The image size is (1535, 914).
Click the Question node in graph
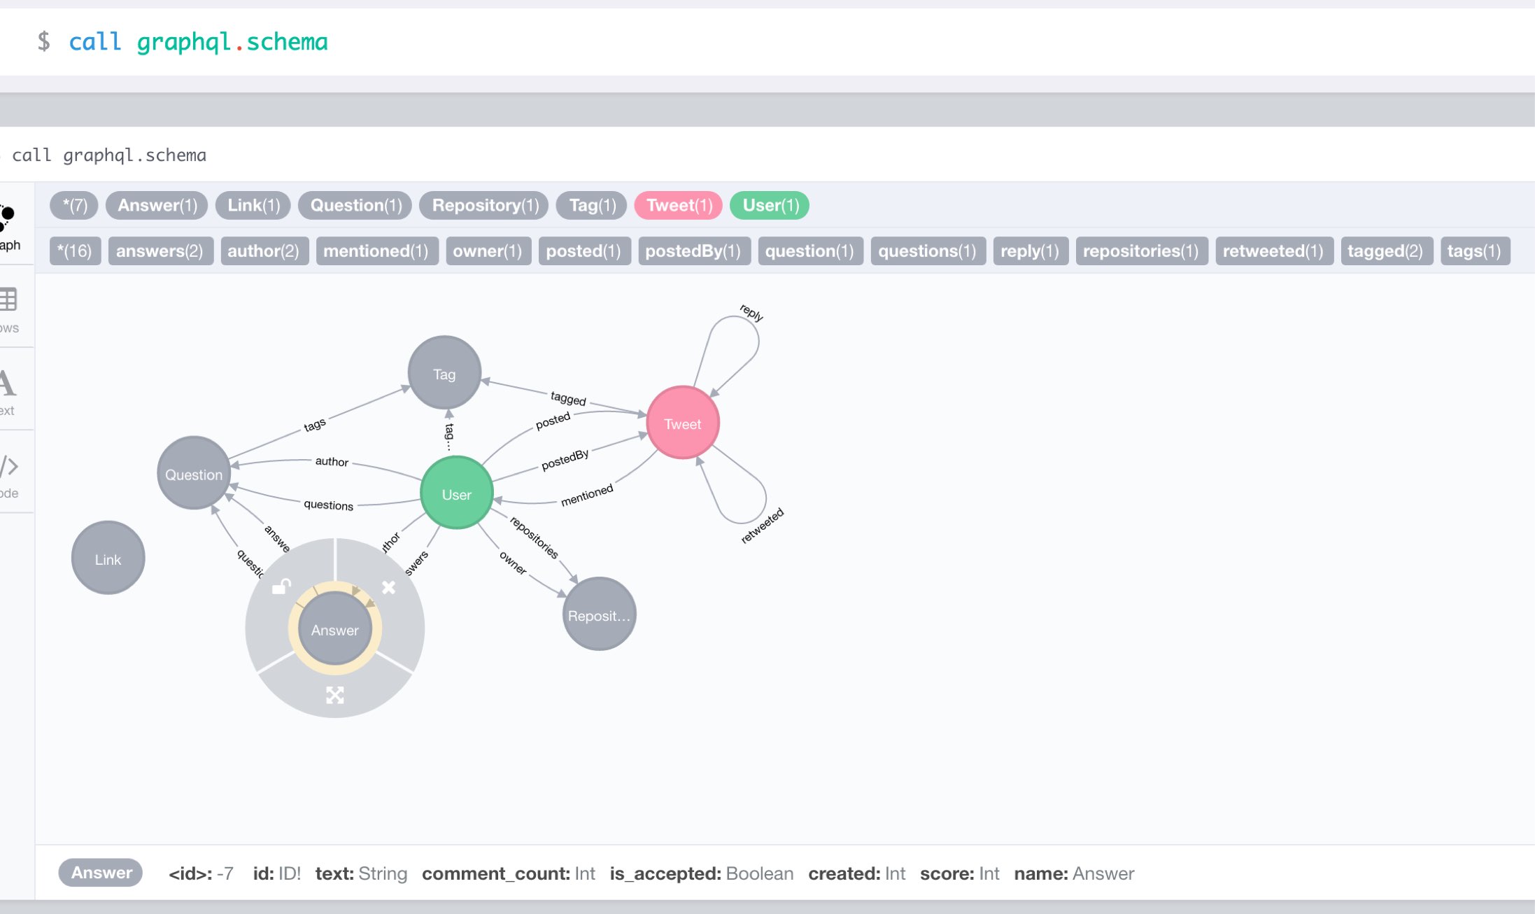pyautogui.click(x=193, y=474)
